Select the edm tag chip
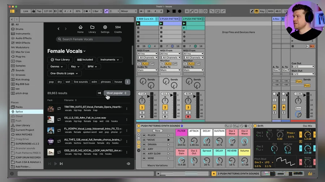Image resolution: width=325 pixels, height=182 pixels. point(94,82)
